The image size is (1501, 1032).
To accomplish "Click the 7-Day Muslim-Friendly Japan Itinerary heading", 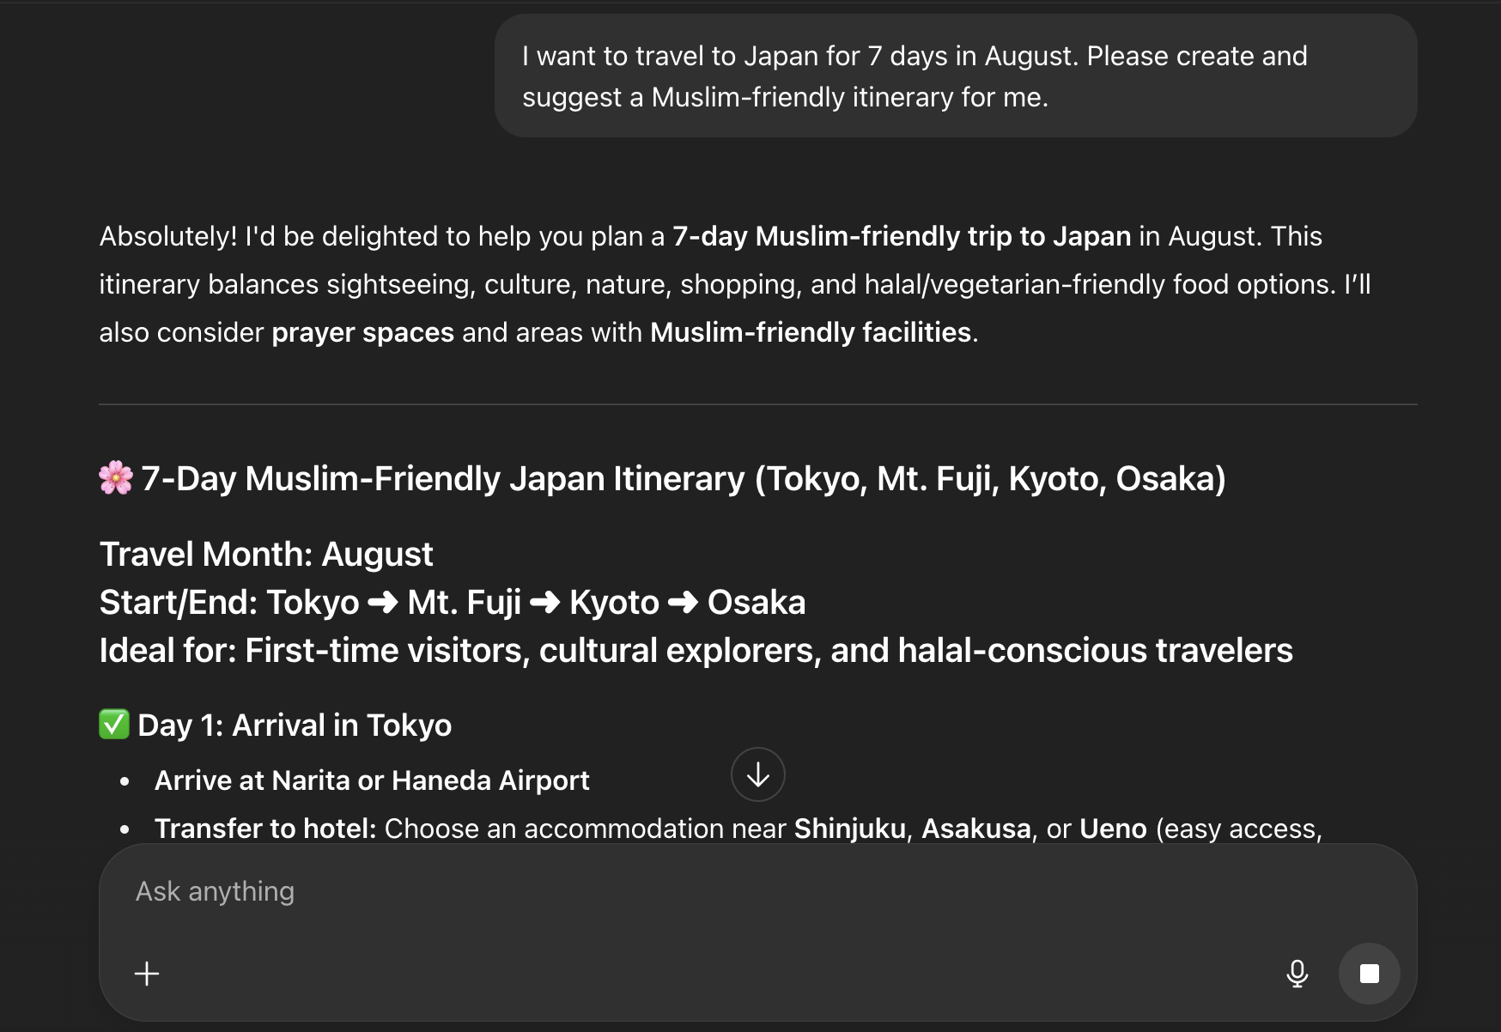I will pyautogui.click(x=683, y=478).
